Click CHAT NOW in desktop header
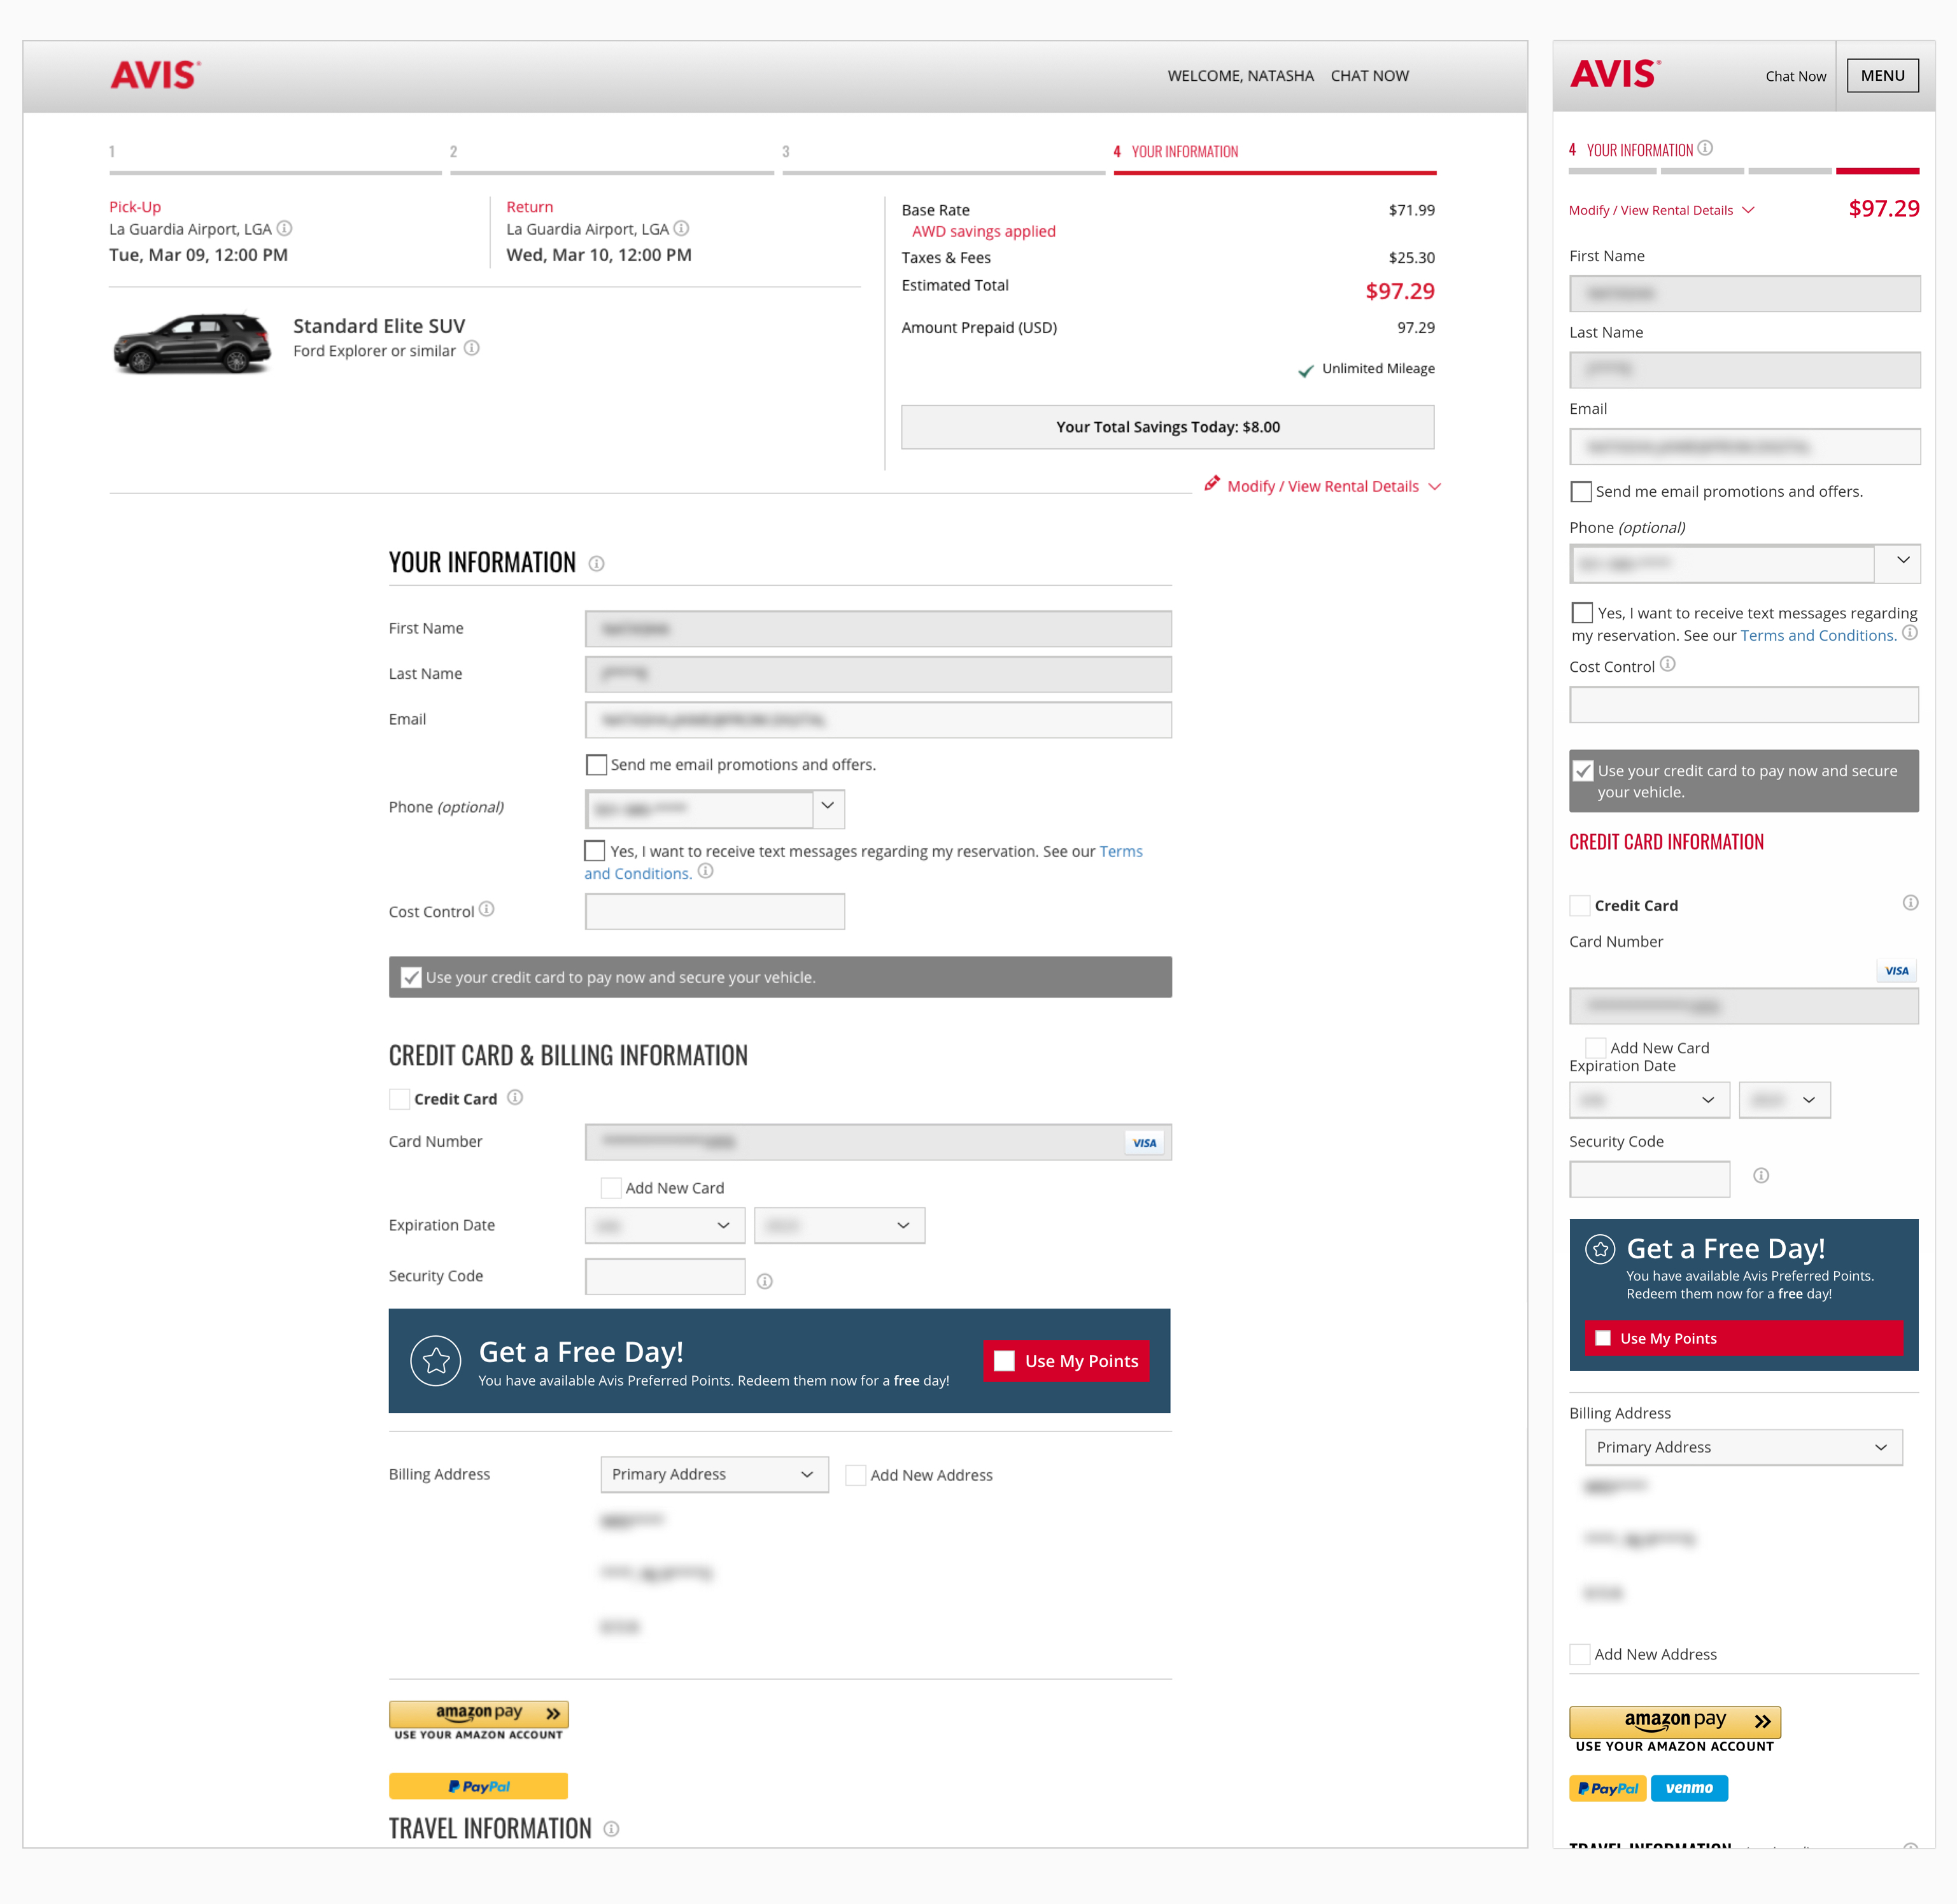 tap(1369, 76)
